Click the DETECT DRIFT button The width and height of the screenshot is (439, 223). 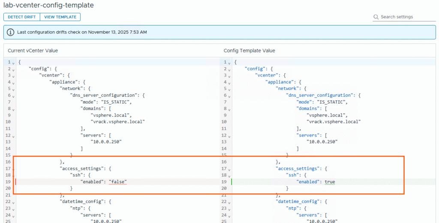tap(21, 17)
